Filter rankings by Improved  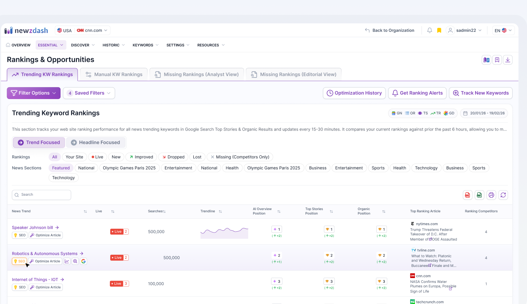141,157
